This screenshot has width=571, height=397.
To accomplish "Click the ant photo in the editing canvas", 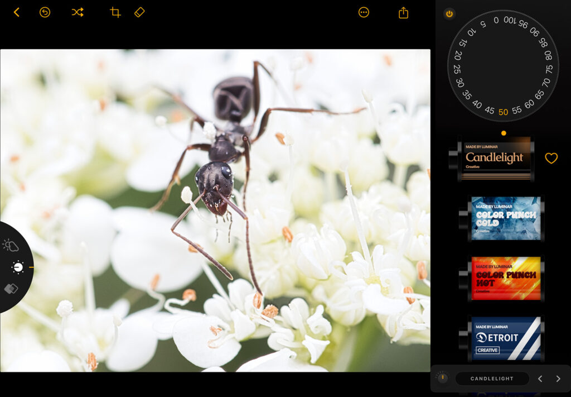I will tap(215, 211).
